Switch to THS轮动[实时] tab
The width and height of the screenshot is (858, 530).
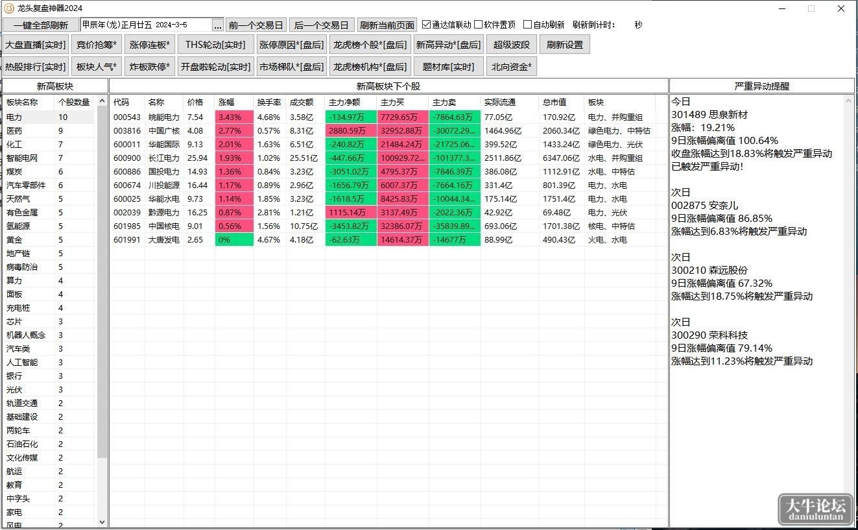[215, 45]
